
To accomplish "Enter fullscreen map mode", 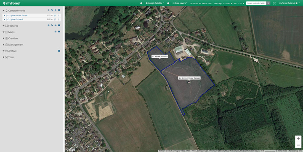I will click(274, 3).
